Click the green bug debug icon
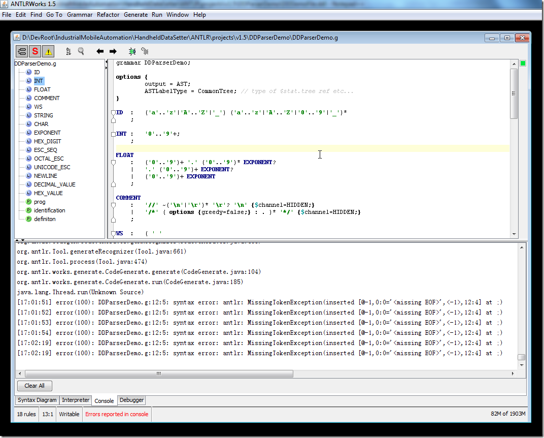The height and width of the screenshot is (438, 544). [132, 51]
